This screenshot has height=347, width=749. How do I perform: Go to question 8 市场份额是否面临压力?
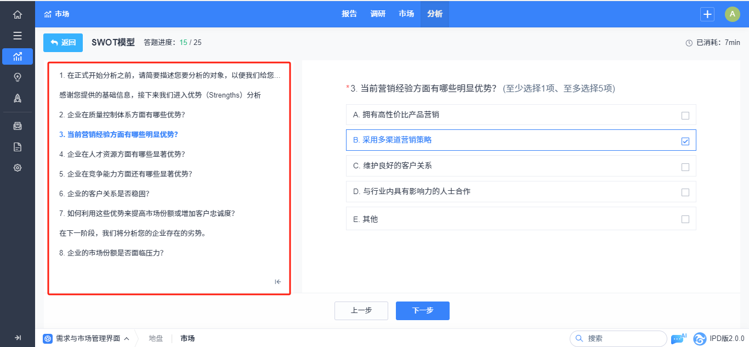click(111, 253)
